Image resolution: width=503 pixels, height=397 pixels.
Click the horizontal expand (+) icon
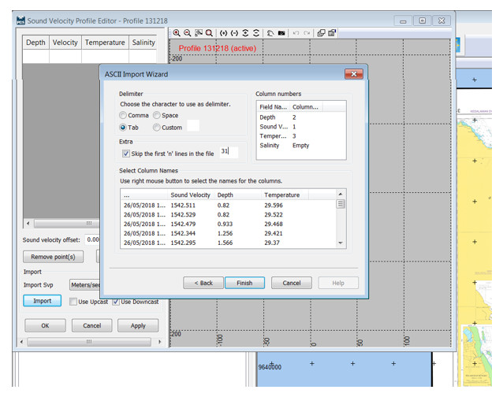[223, 33]
